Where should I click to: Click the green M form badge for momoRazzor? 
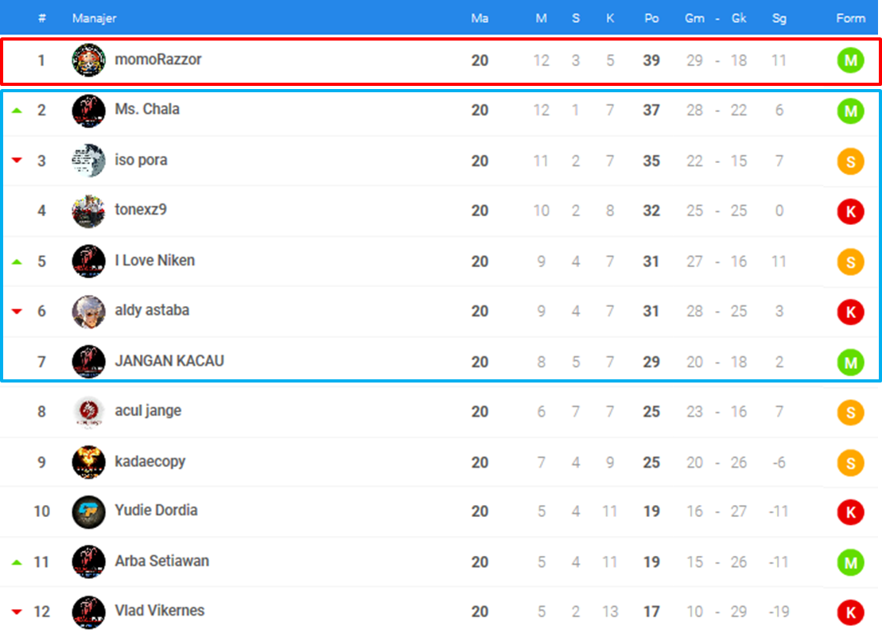(x=850, y=60)
